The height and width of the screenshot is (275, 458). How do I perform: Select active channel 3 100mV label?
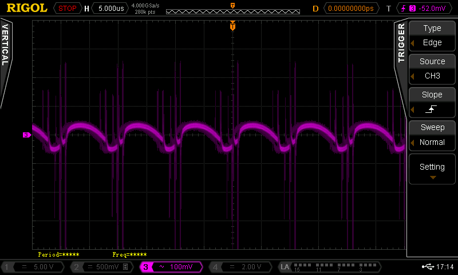click(x=171, y=267)
